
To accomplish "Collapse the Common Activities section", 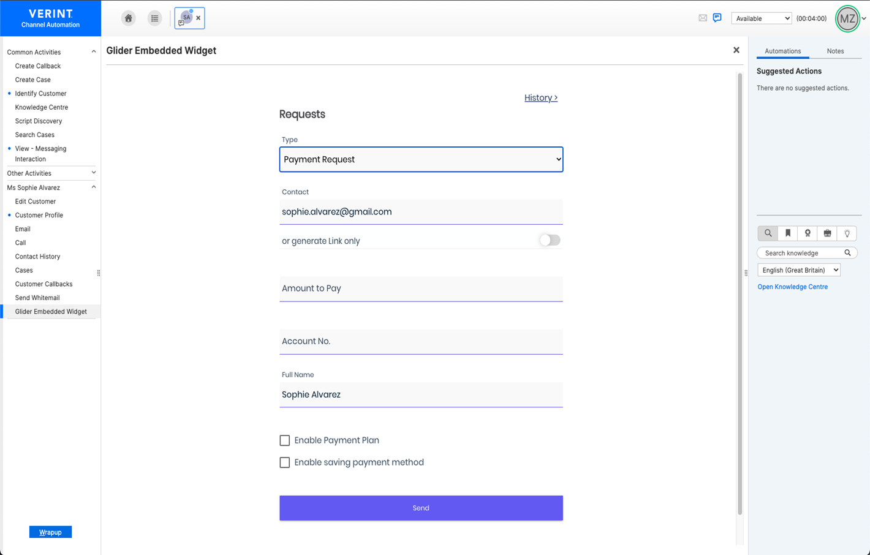I will tap(94, 52).
